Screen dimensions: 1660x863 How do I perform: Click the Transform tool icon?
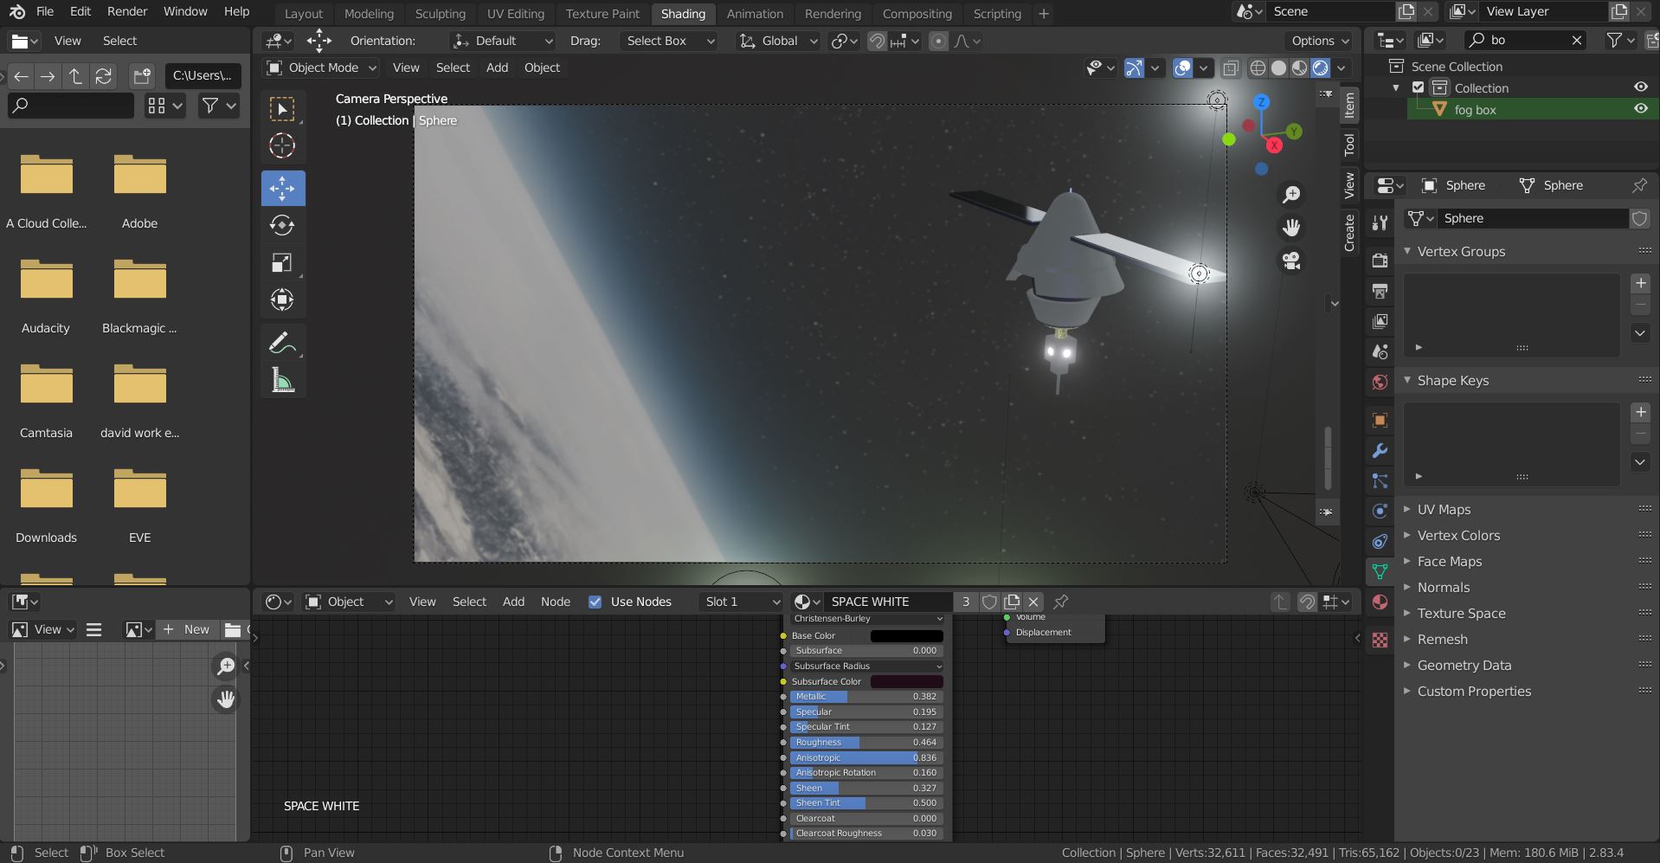click(282, 300)
